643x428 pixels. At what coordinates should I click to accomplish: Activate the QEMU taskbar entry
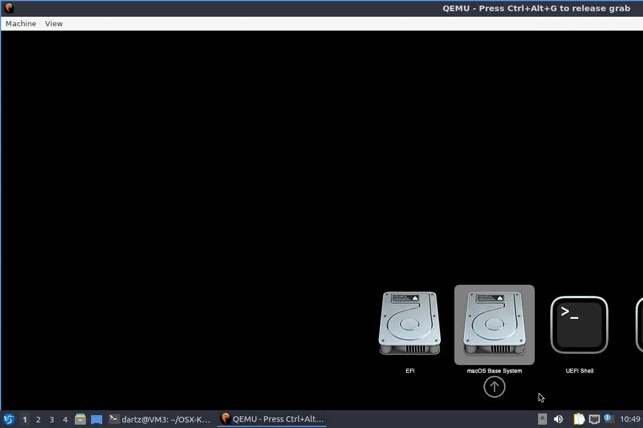click(272, 419)
